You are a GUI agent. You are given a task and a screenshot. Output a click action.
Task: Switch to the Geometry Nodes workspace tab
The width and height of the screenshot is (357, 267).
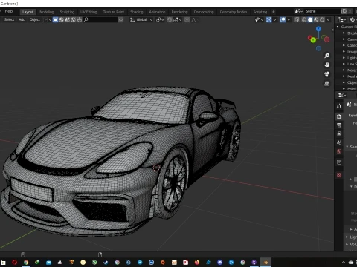[234, 12]
